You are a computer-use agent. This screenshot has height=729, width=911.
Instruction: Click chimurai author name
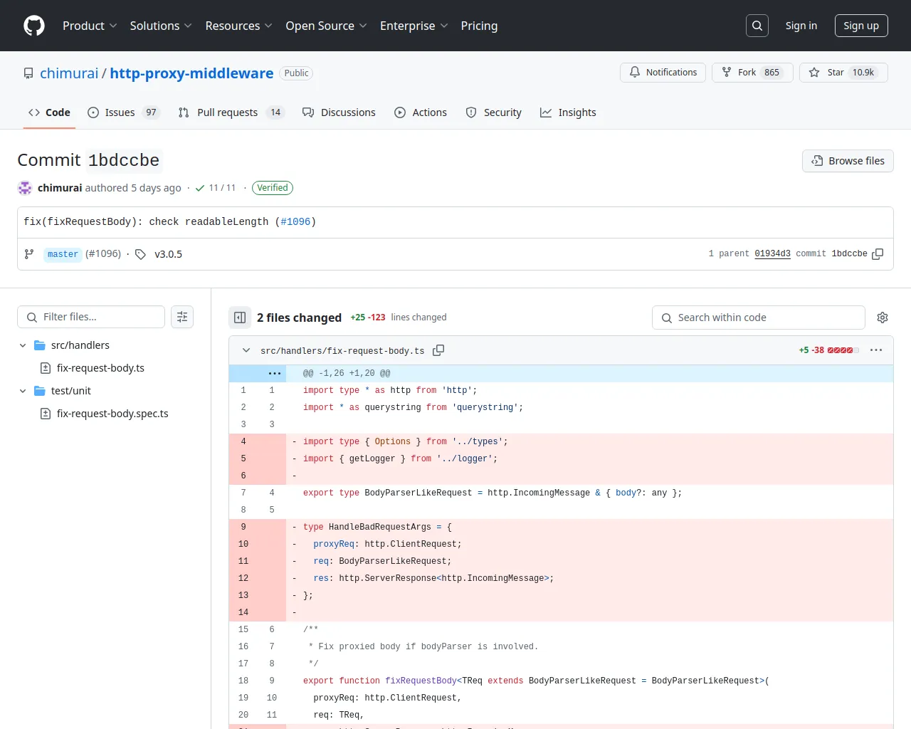click(60, 188)
